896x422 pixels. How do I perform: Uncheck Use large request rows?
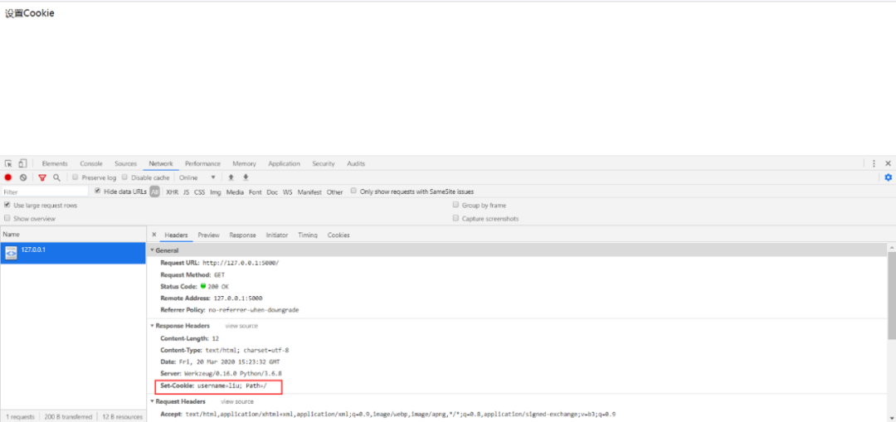[7, 205]
